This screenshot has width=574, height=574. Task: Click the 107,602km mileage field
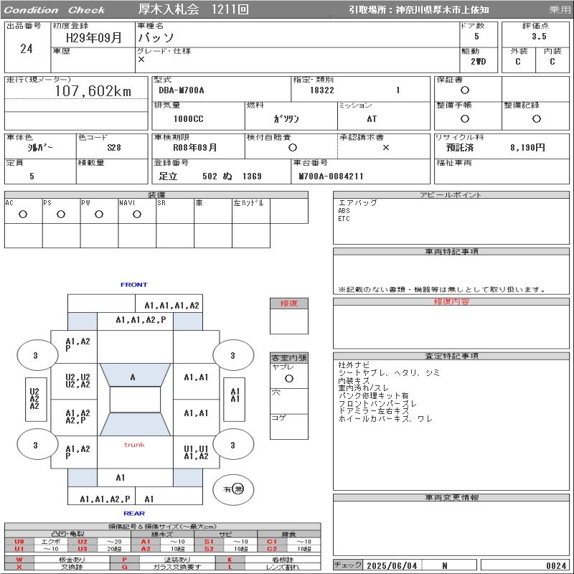pos(93,92)
